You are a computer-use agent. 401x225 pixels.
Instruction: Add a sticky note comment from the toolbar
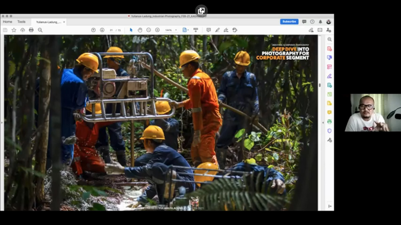coord(209,30)
